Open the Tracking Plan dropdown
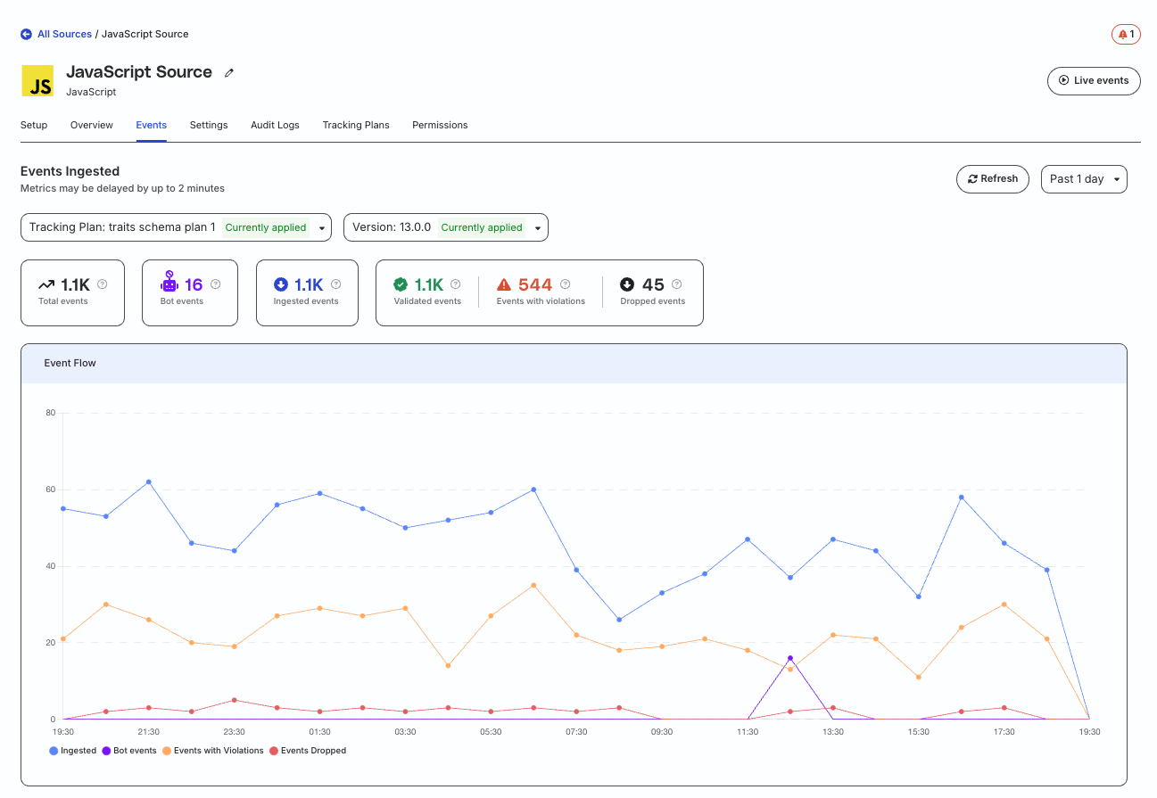This screenshot has width=1157, height=798. pyautogui.click(x=176, y=227)
